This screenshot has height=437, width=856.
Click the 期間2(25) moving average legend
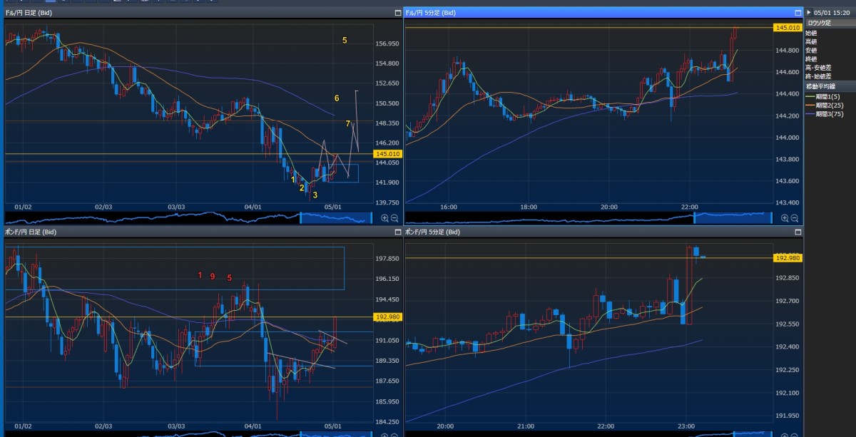coord(830,105)
